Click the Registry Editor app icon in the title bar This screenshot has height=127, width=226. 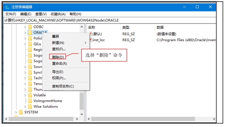tap(7, 7)
